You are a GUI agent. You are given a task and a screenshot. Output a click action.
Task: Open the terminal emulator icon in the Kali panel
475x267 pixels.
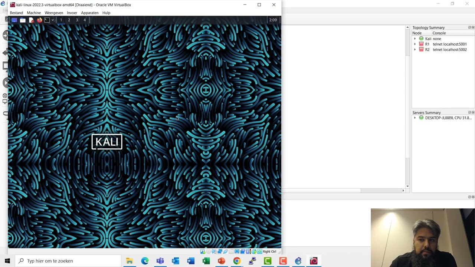point(47,20)
